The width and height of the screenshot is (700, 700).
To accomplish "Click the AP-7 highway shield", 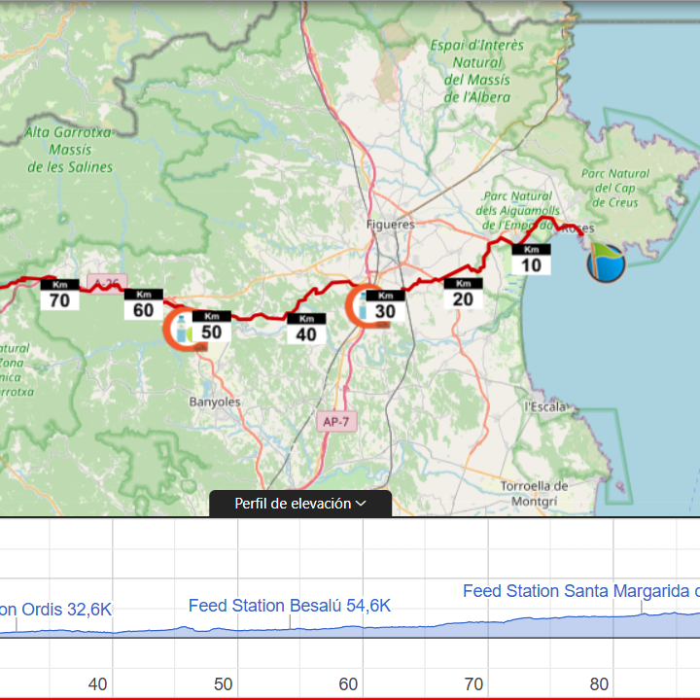I will [332, 421].
